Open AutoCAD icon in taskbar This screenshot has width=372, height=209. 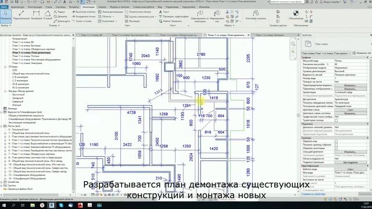tap(80, 205)
